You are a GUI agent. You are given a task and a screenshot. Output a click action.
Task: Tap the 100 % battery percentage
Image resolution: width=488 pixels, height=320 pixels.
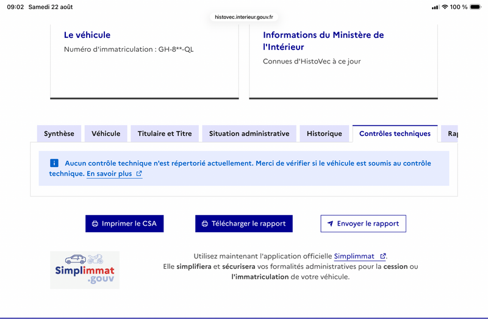(459, 7)
